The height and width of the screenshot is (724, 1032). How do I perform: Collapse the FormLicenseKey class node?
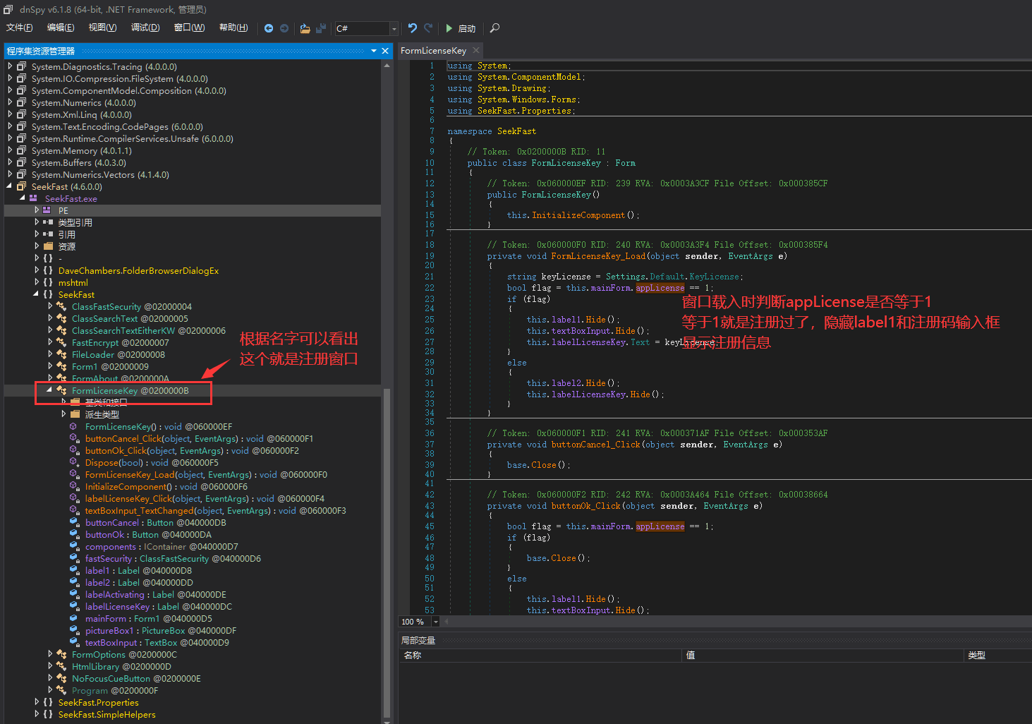(x=49, y=390)
